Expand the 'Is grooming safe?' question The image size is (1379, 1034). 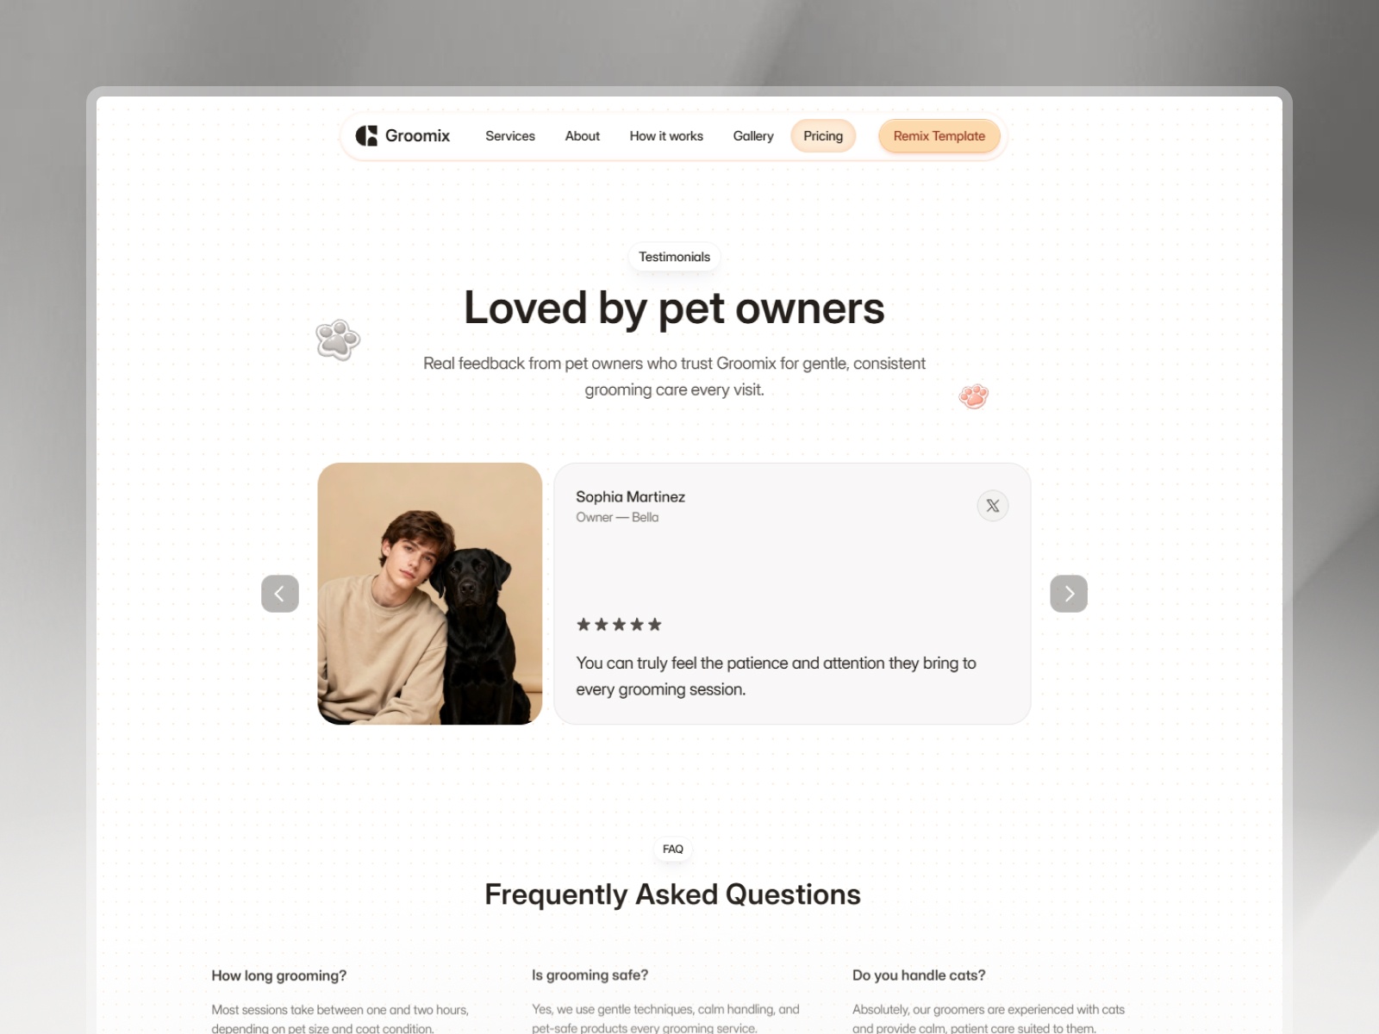[590, 975]
